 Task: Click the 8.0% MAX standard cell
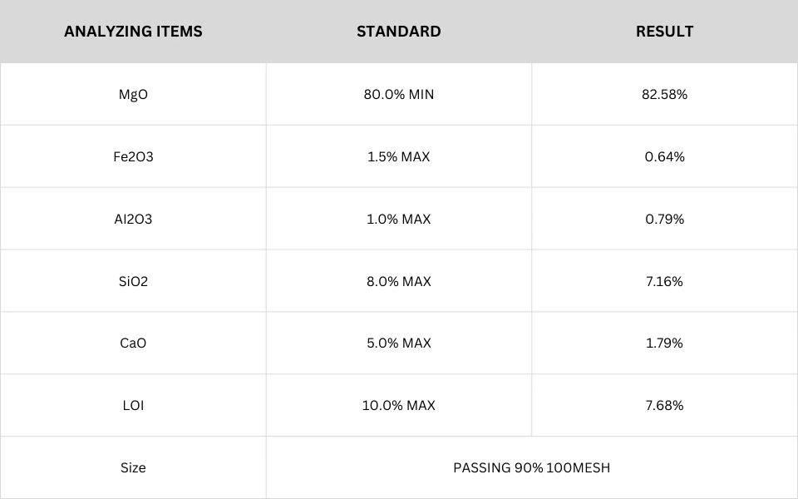[399, 281]
